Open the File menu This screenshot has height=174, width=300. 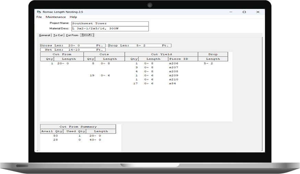click(39, 17)
